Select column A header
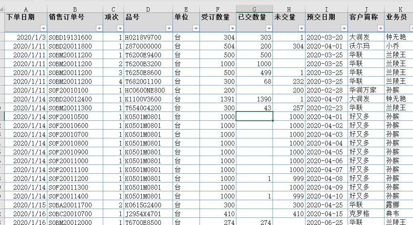The height and width of the screenshot is (225, 413). click(x=26, y=10)
